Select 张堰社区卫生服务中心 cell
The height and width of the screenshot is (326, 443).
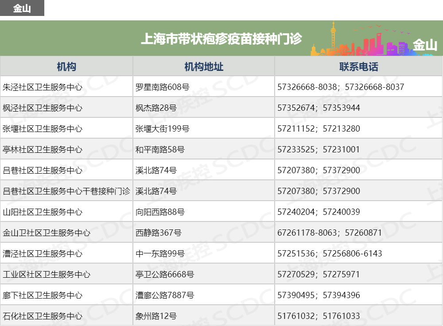pos(66,128)
